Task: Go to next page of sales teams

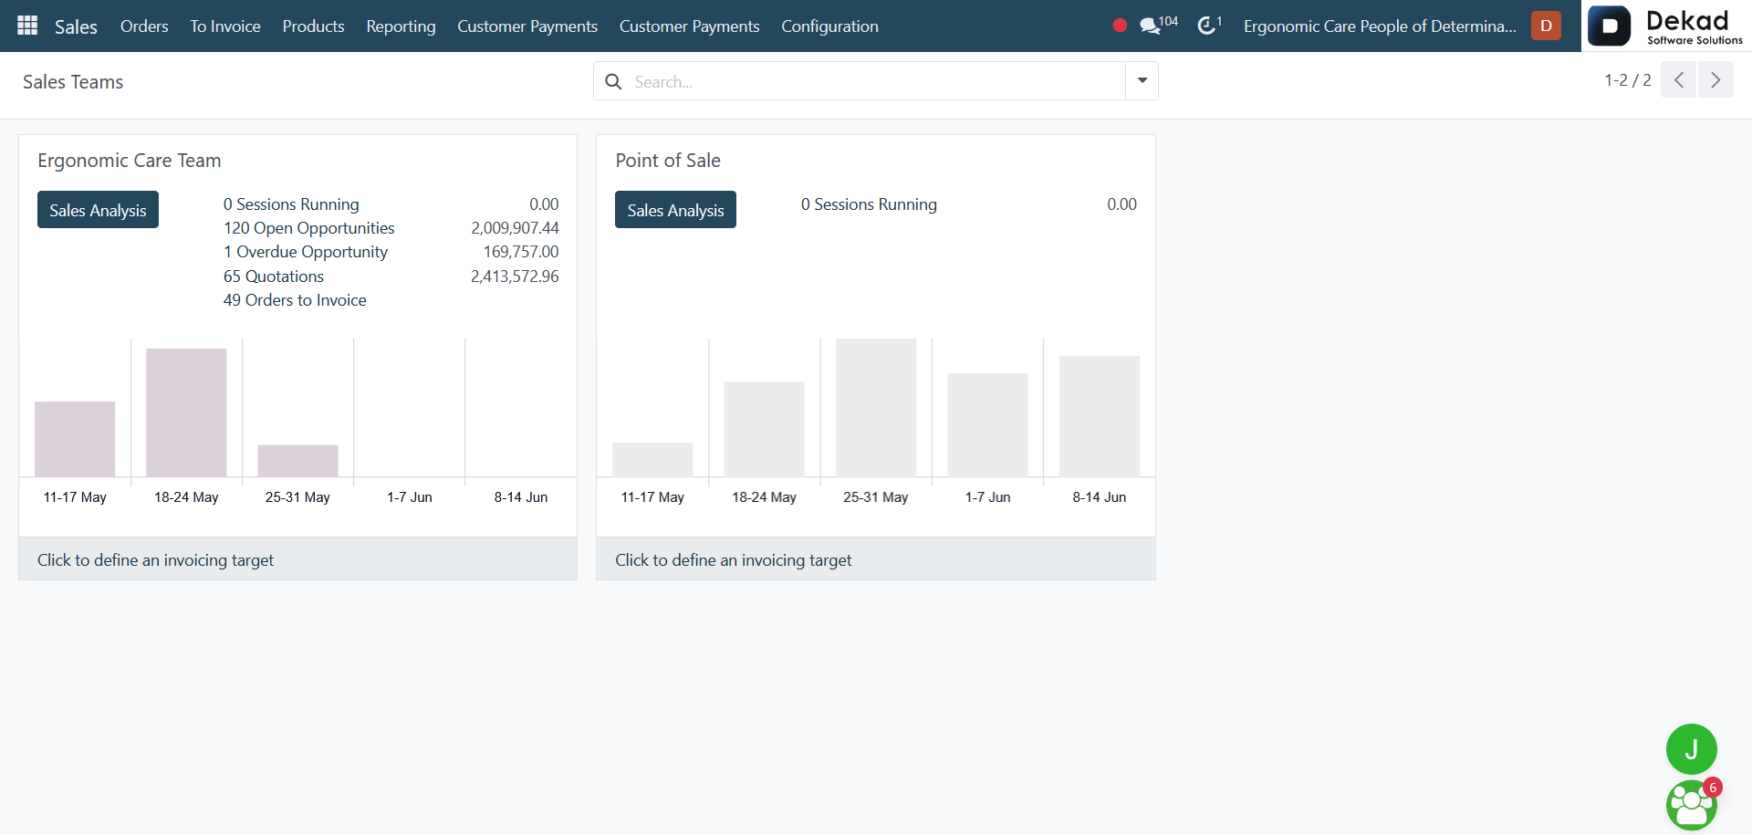Action: [x=1715, y=80]
